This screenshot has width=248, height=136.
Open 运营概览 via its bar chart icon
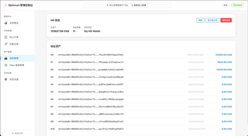[6, 23]
